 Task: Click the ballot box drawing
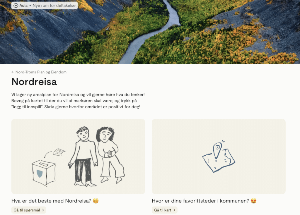click(44, 173)
